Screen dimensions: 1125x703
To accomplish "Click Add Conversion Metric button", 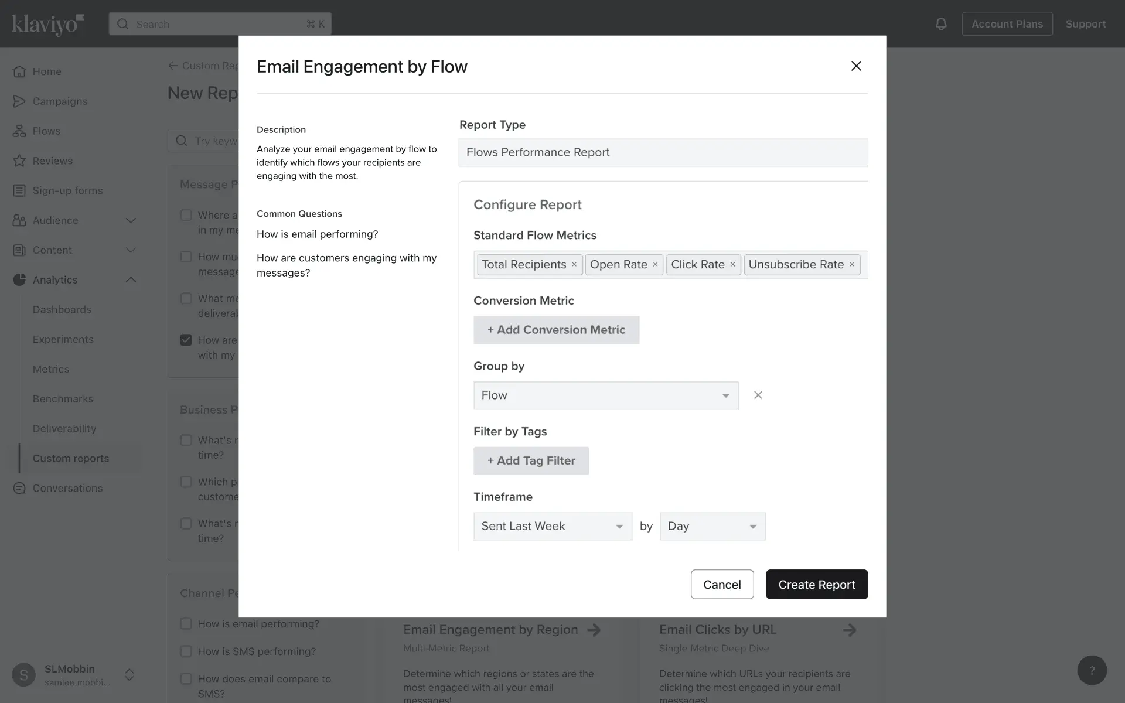I will pyautogui.click(x=556, y=330).
